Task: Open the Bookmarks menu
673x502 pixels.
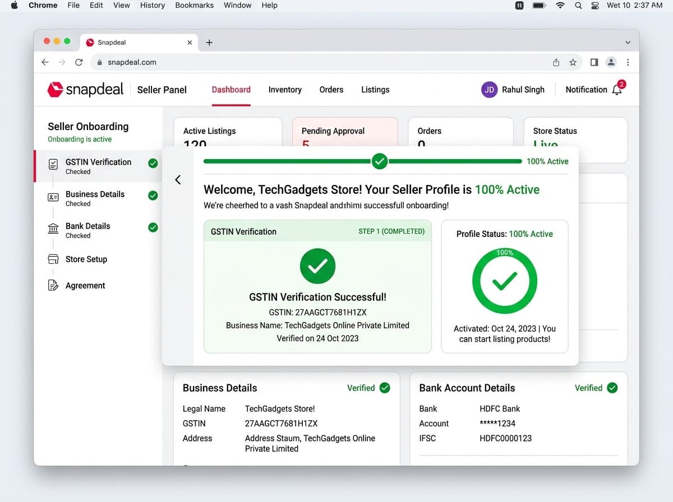Action: (194, 5)
